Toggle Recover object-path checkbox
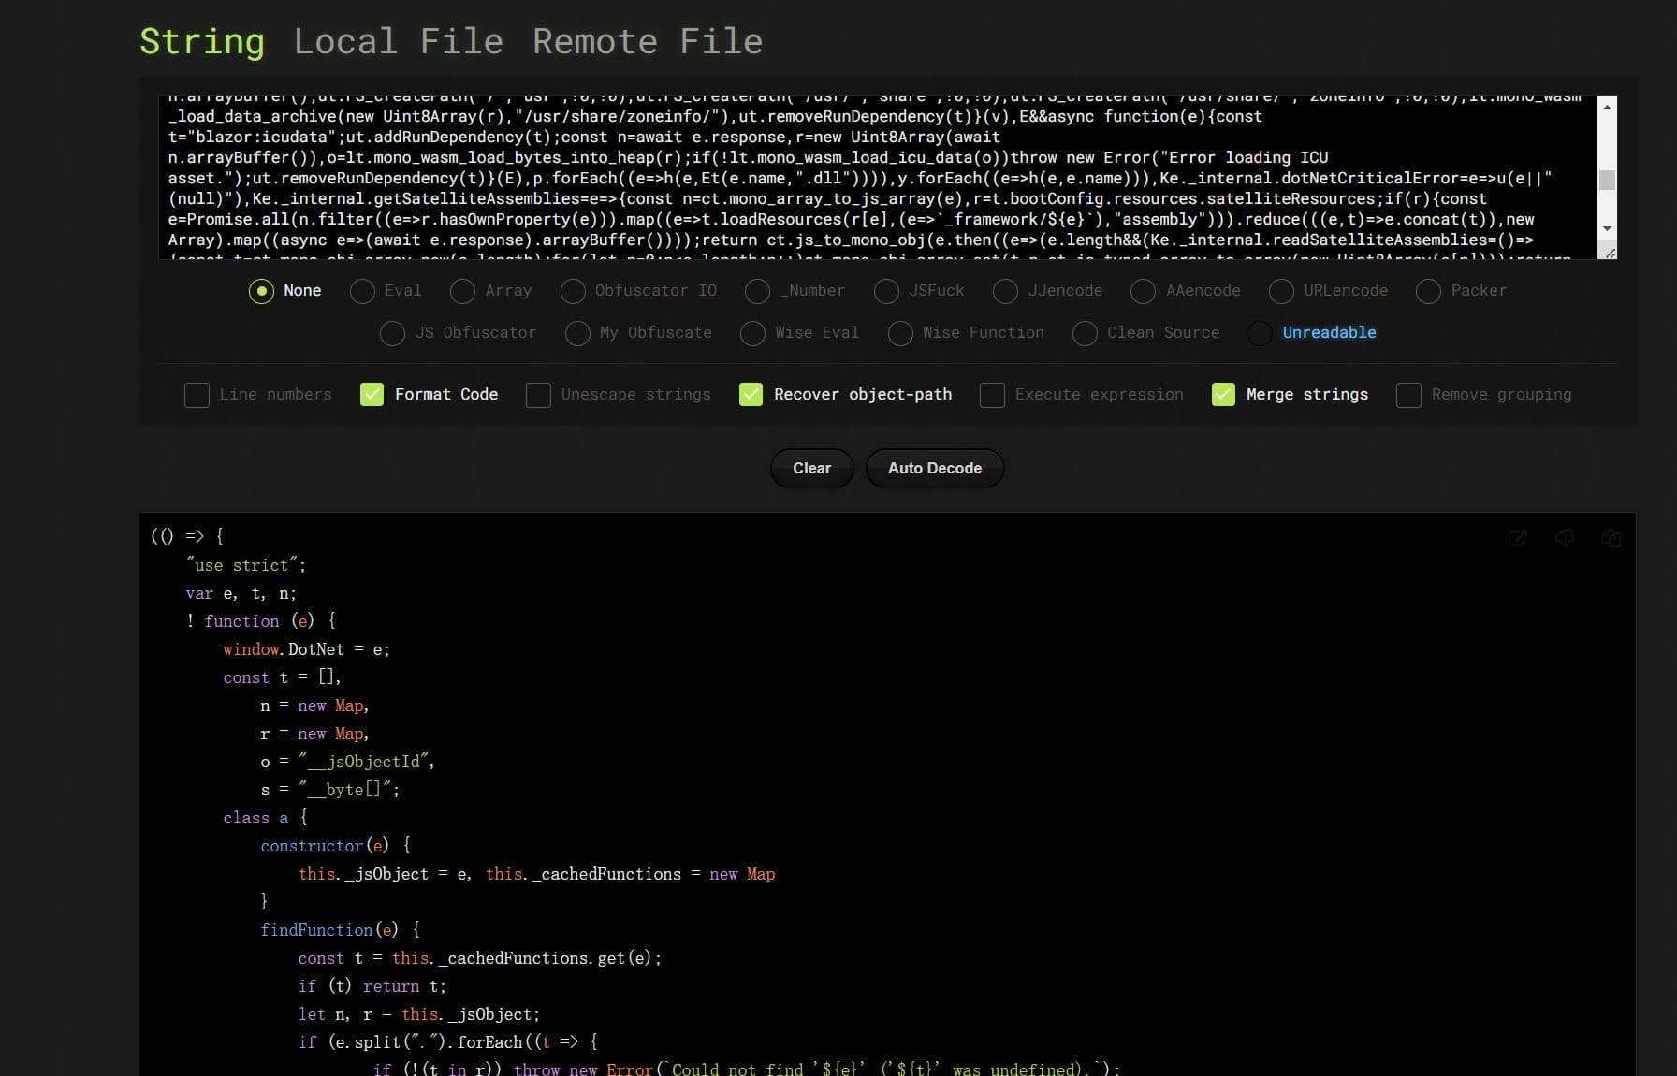Screen dimensions: 1677x1076 coord(751,395)
